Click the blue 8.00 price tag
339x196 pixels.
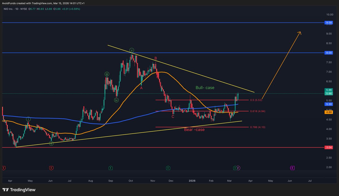tap(328, 53)
